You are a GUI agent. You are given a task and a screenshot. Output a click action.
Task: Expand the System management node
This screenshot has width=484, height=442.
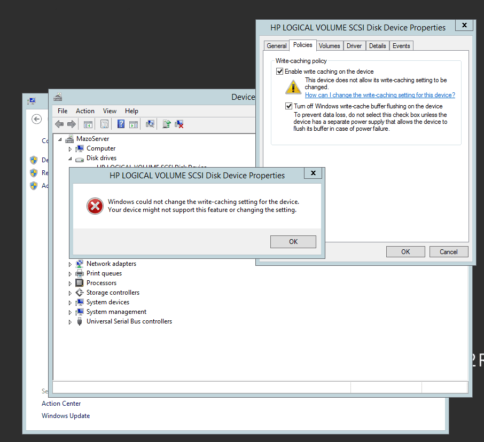pyautogui.click(x=70, y=312)
